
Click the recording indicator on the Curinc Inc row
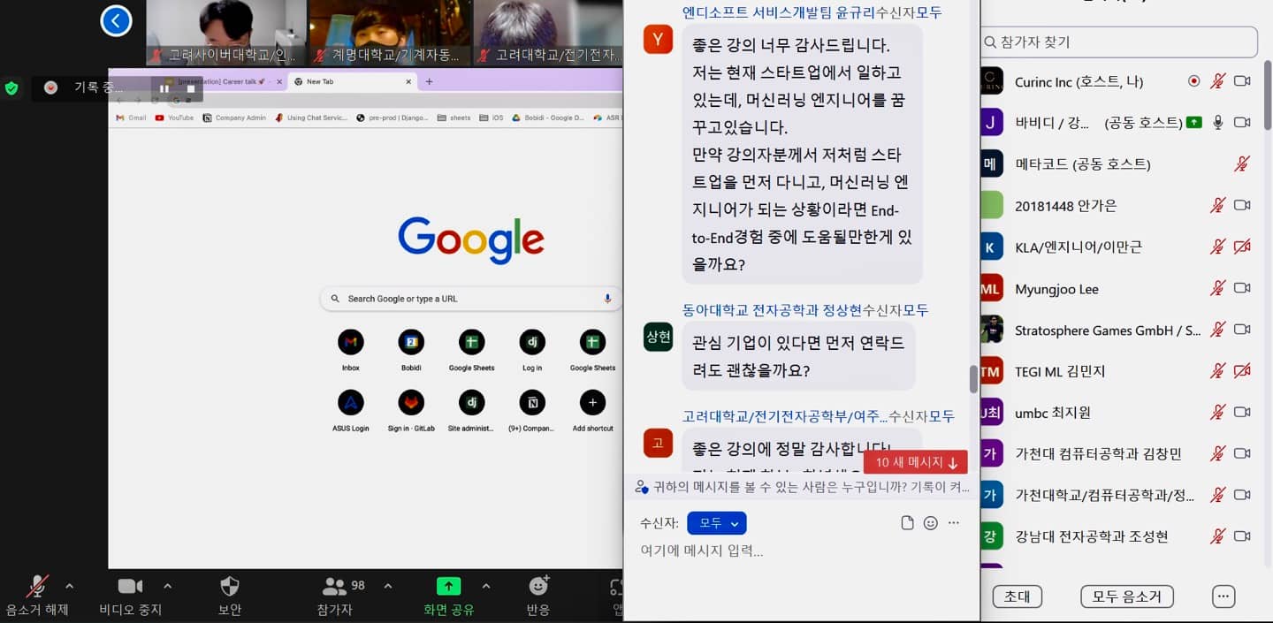point(1194,81)
